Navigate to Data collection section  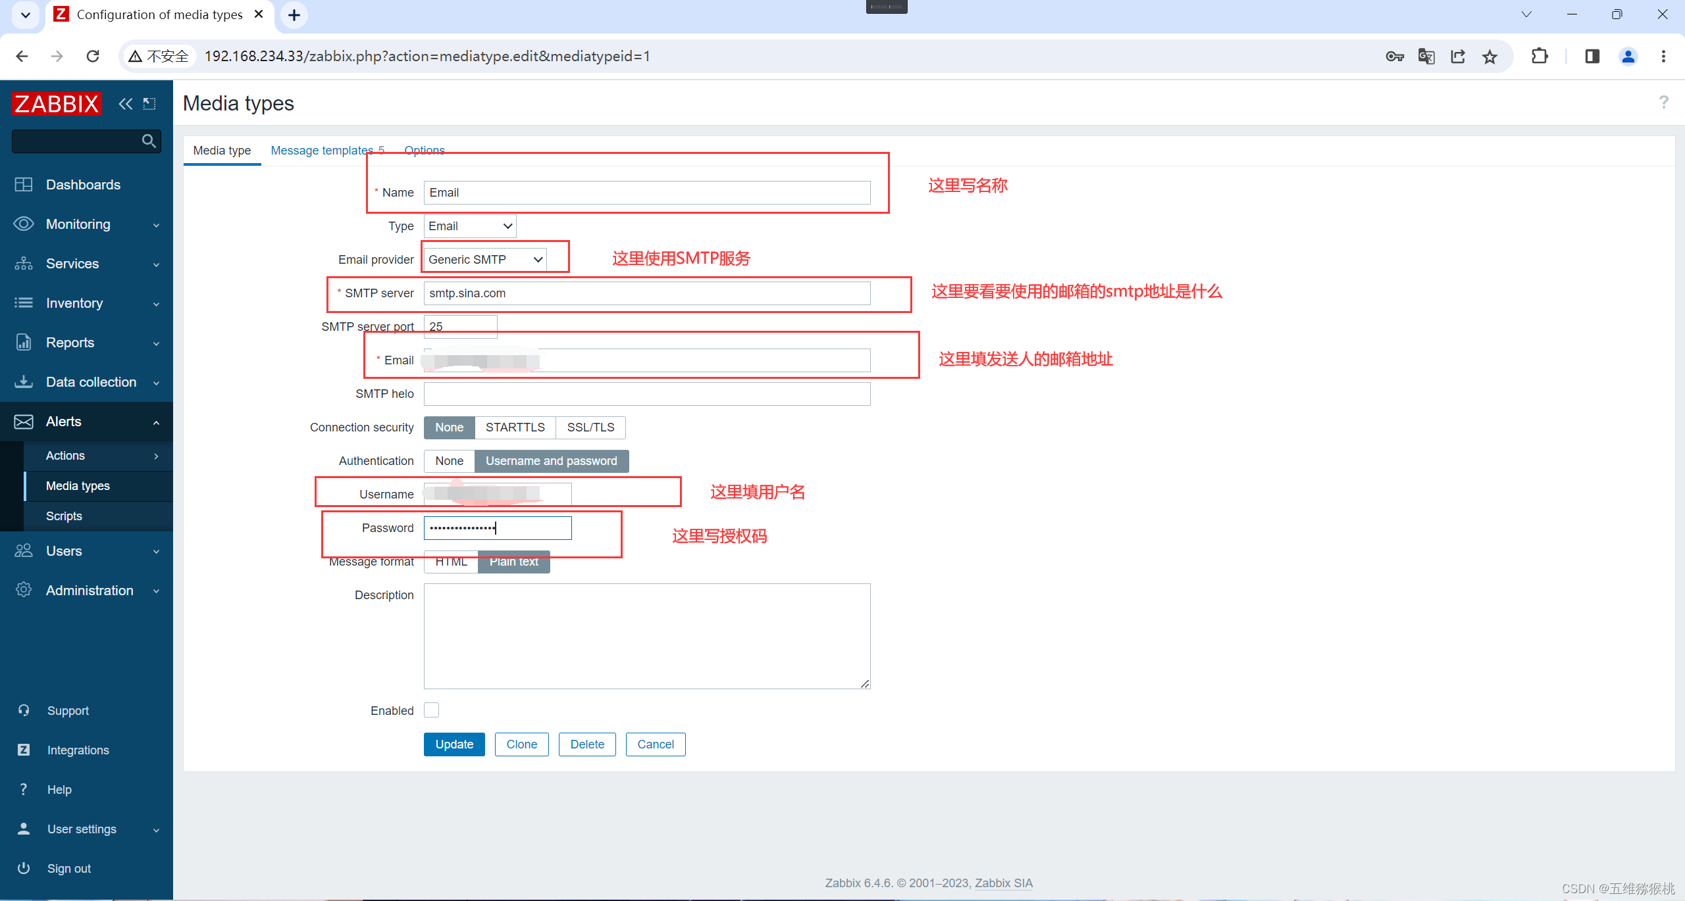[x=89, y=382]
